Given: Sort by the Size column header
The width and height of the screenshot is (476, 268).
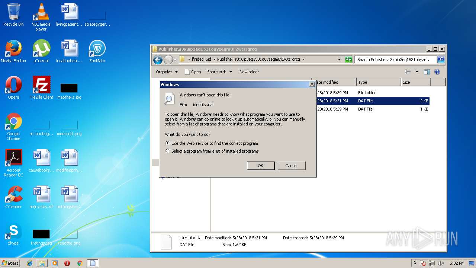Looking at the screenshot, I should [x=416, y=82].
